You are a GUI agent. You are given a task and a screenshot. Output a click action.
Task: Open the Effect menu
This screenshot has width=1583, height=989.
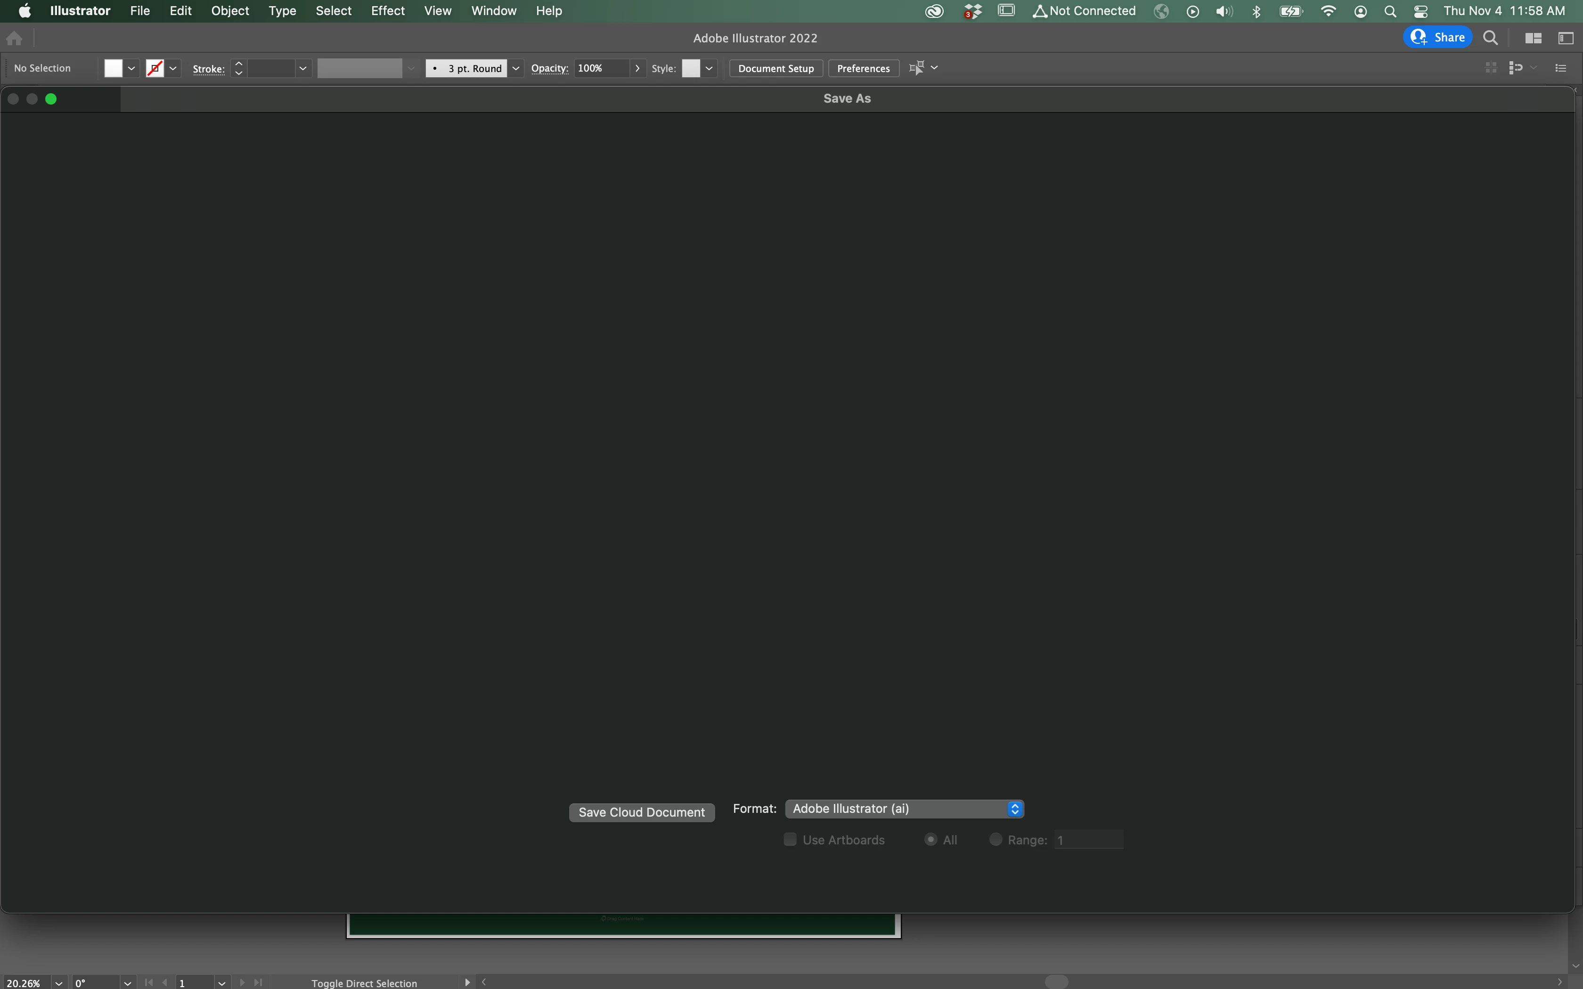(x=387, y=11)
